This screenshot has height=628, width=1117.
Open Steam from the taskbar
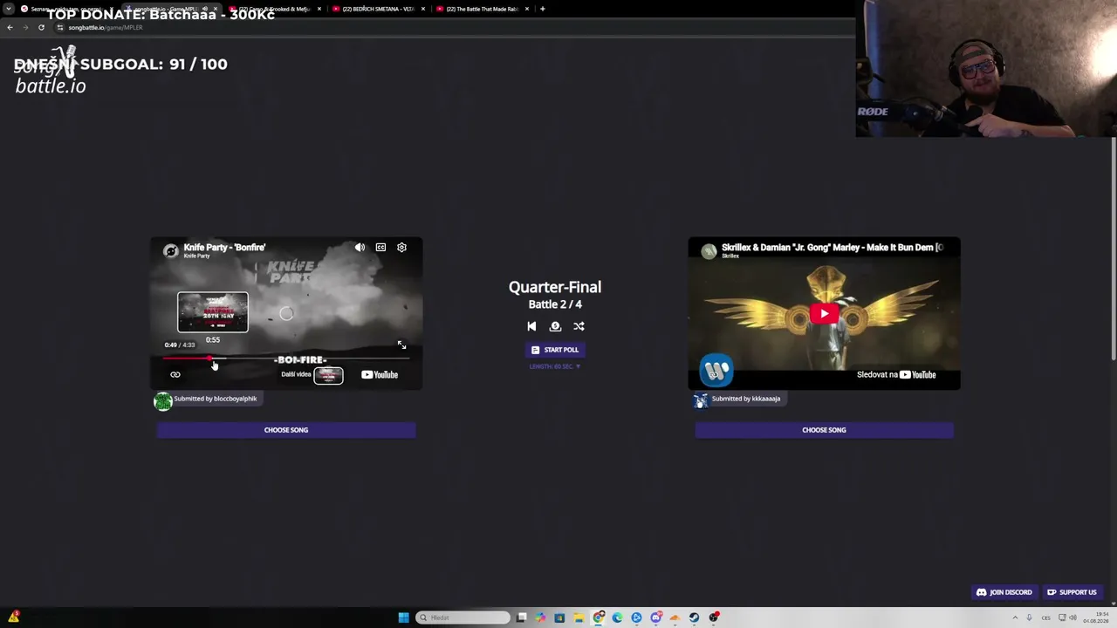pyautogui.click(x=694, y=618)
